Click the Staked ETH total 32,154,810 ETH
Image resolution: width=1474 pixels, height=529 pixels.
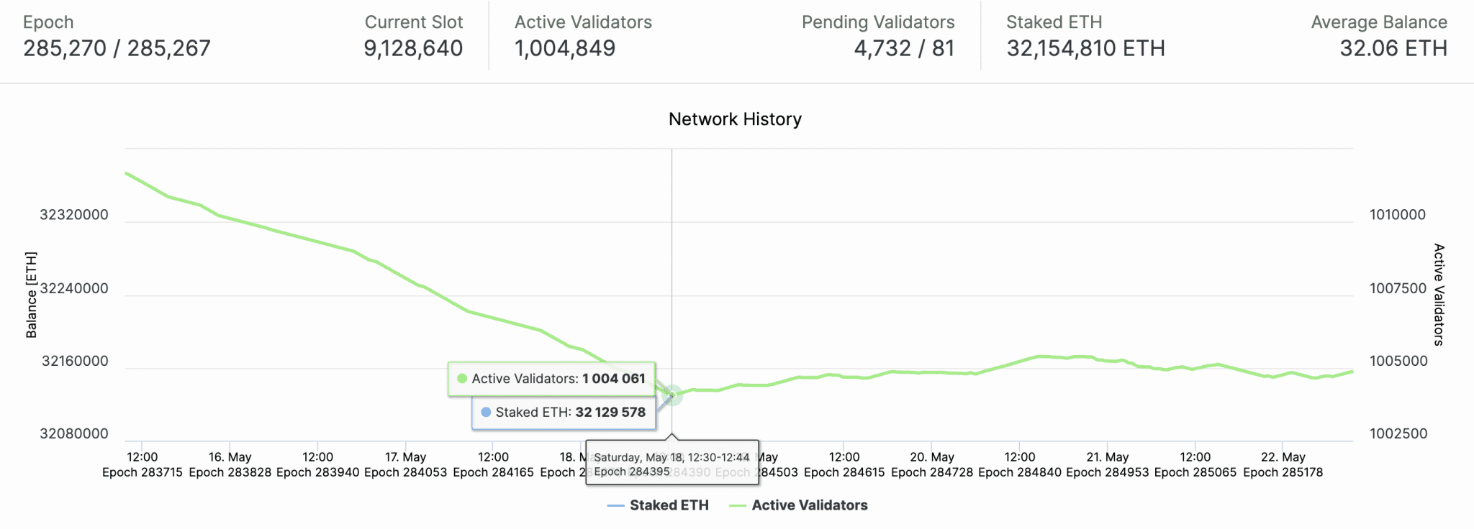click(x=1085, y=48)
